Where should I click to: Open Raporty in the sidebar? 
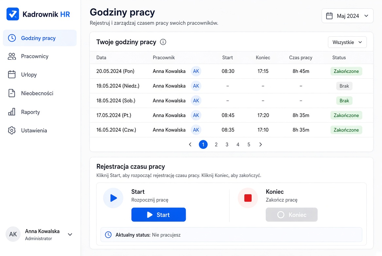pyautogui.click(x=40, y=112)
